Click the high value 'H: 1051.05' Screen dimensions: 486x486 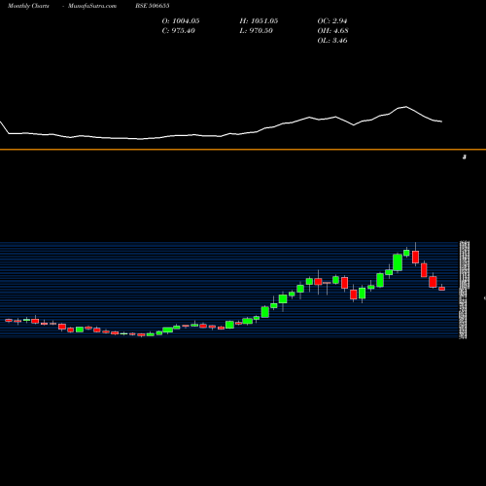[259, 21]
